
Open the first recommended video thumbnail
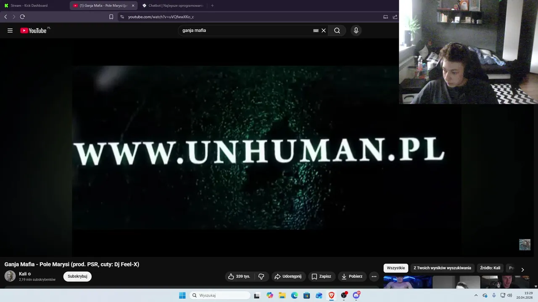(x=408, y=282)
